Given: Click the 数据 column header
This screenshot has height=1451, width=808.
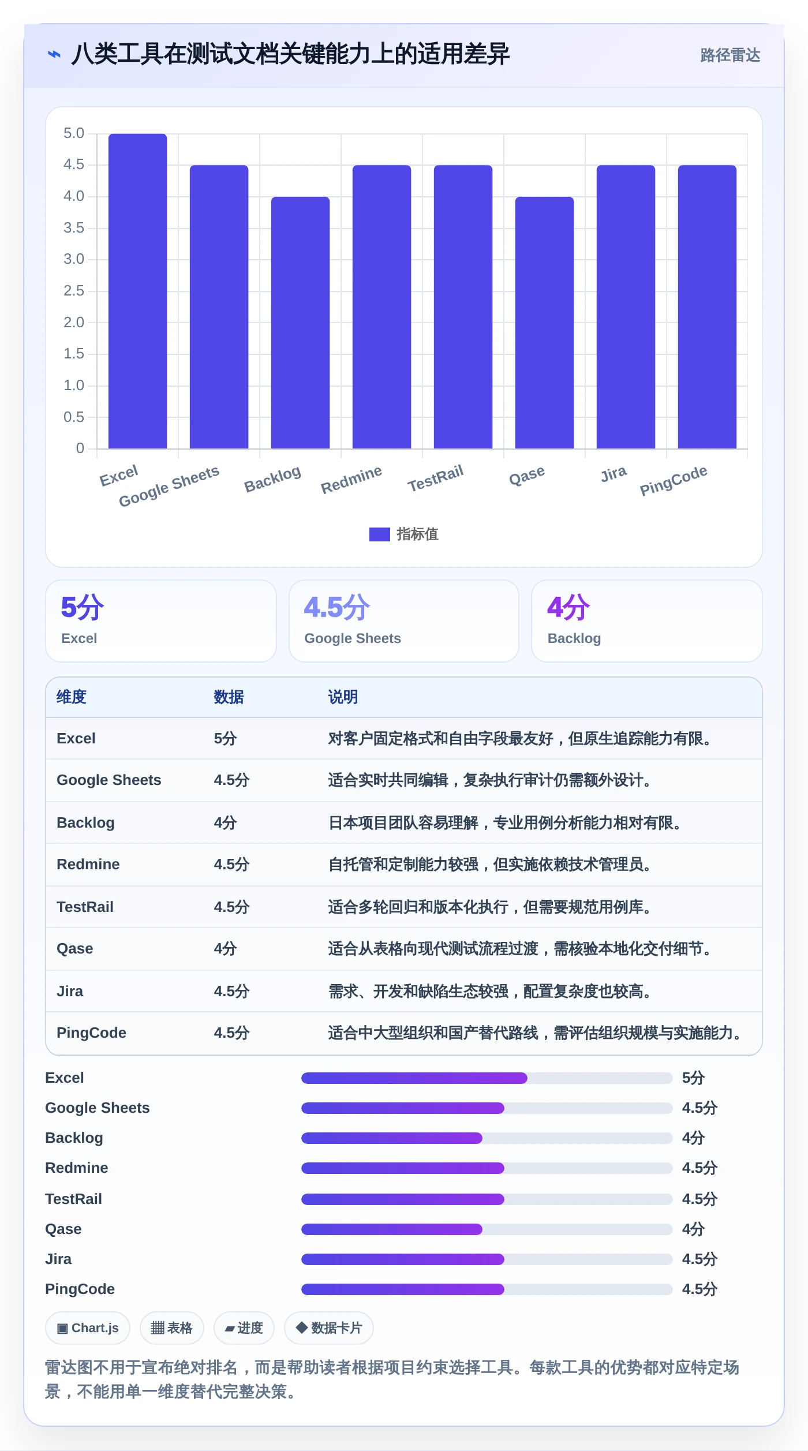Looking at the screenshot, I should [229, 697].
